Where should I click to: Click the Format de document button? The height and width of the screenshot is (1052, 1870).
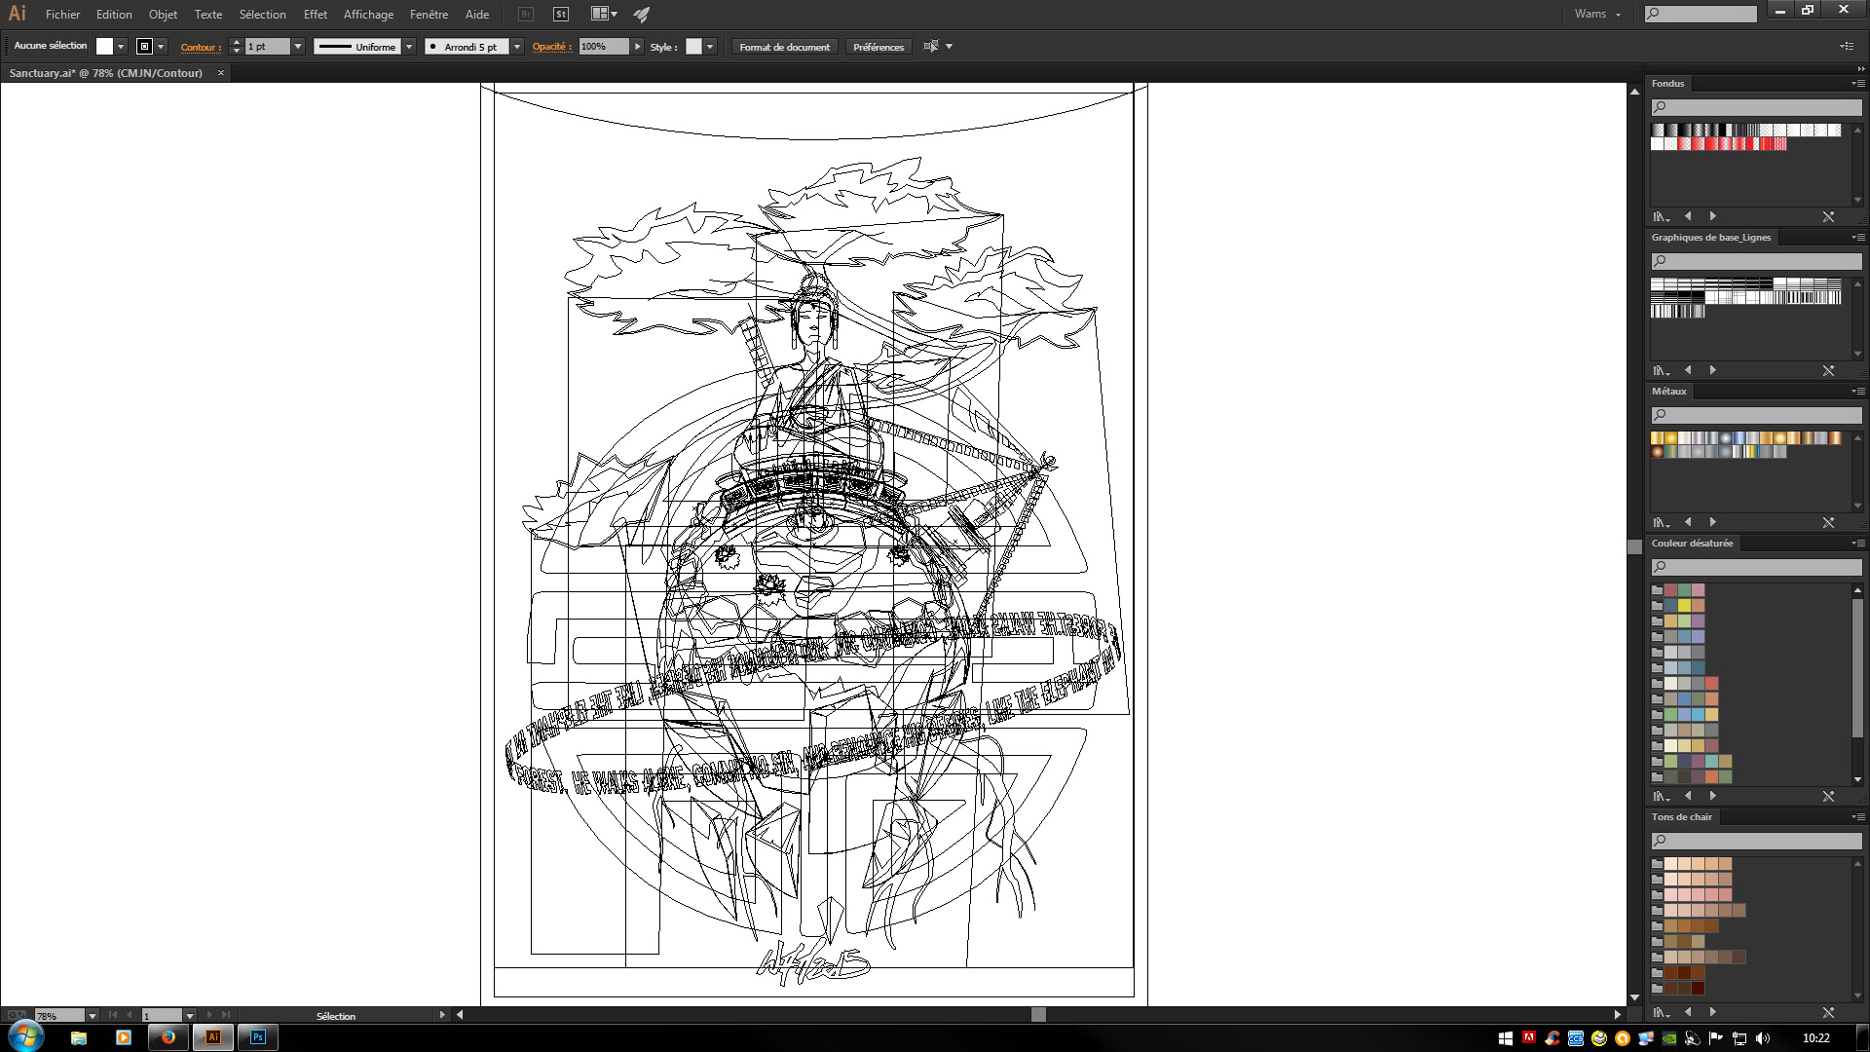click(x=784, y=47)
